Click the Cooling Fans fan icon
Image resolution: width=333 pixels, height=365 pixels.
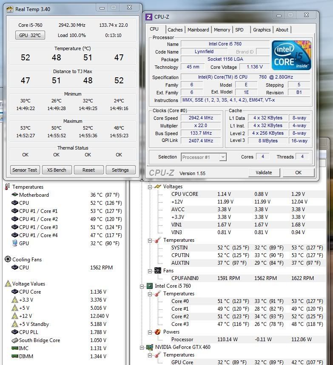[8, 259]
